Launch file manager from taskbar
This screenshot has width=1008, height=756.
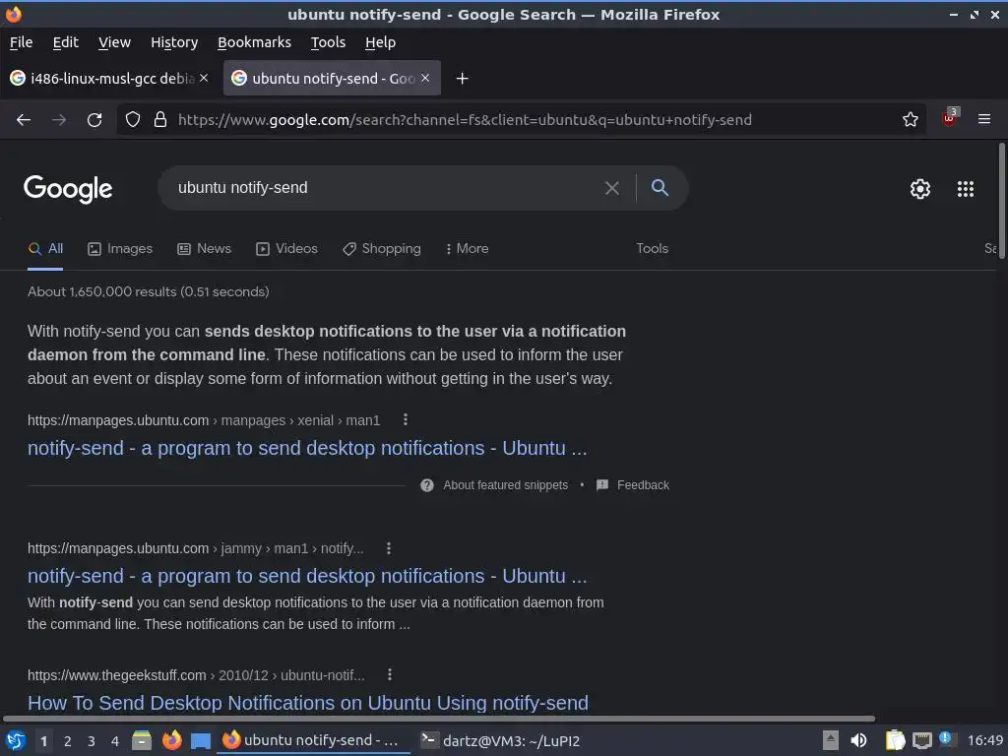(142, 740)
